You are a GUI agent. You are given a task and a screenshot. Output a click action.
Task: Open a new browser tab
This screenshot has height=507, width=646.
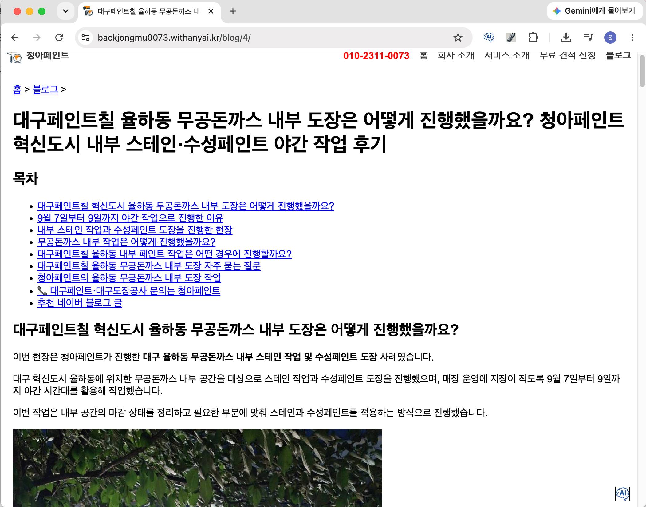[233, 11]
